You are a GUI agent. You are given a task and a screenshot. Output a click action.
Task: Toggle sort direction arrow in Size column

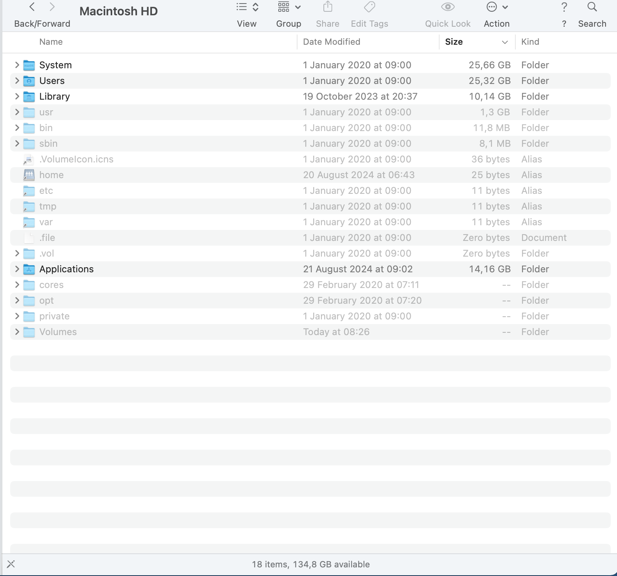click(x=505, y=42)
